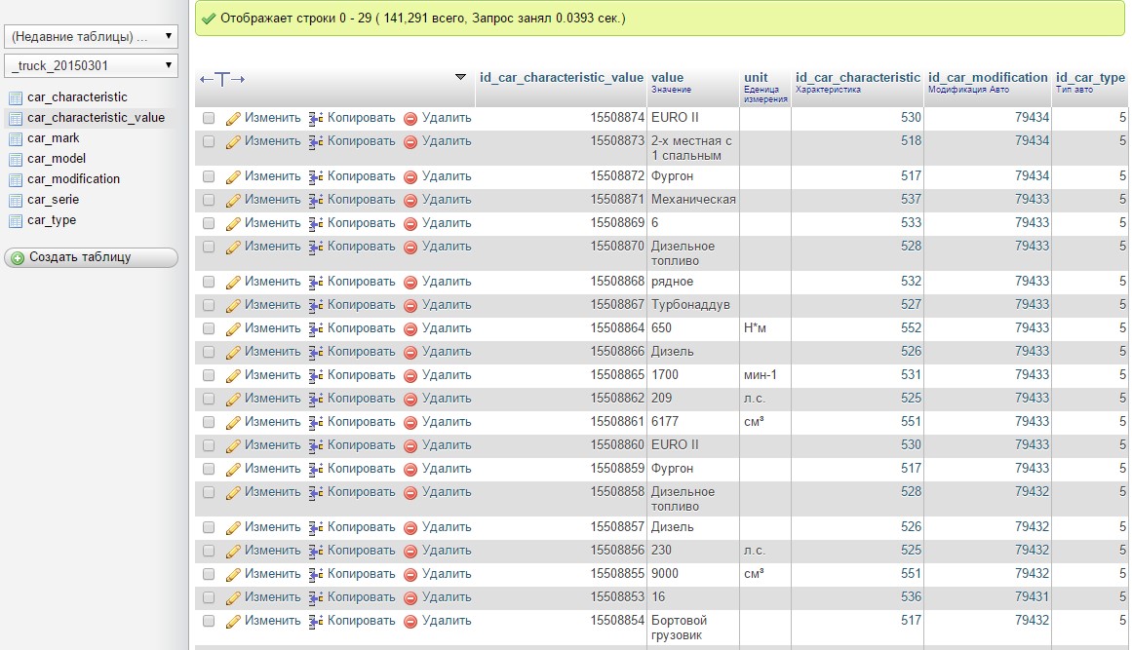Click pencil edit icon for row 15508861

[x=232, y=423]
